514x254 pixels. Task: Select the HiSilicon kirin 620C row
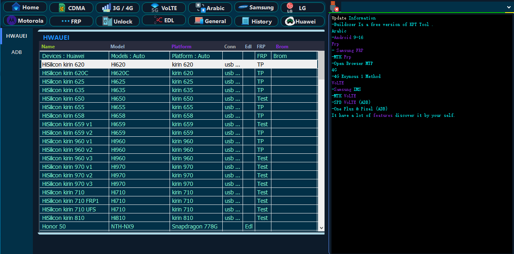179,73
